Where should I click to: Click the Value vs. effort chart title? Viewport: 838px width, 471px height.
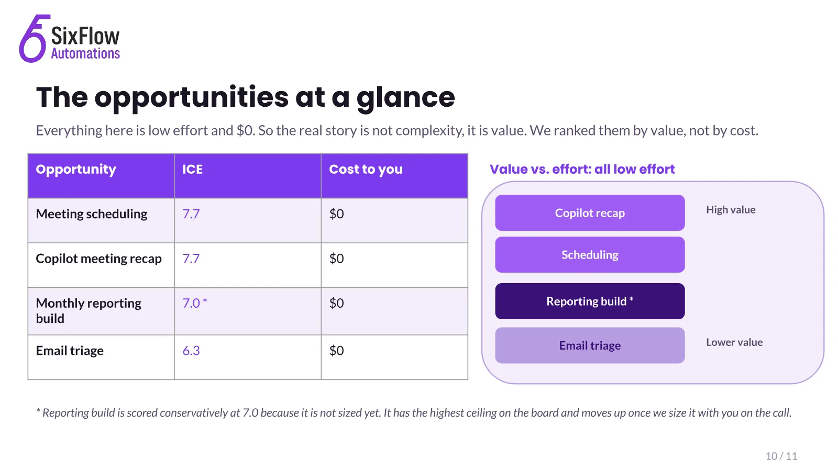(582, 169)
